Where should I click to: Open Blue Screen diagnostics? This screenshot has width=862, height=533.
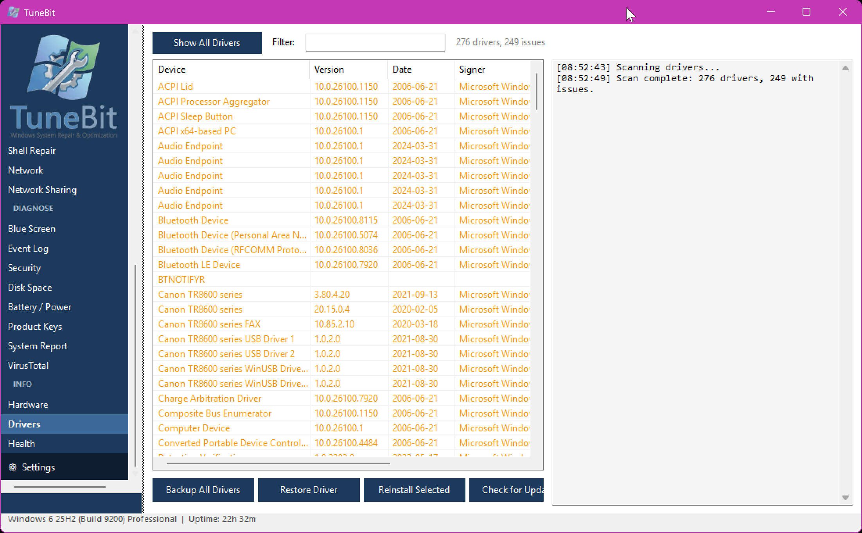coord(65,229)
